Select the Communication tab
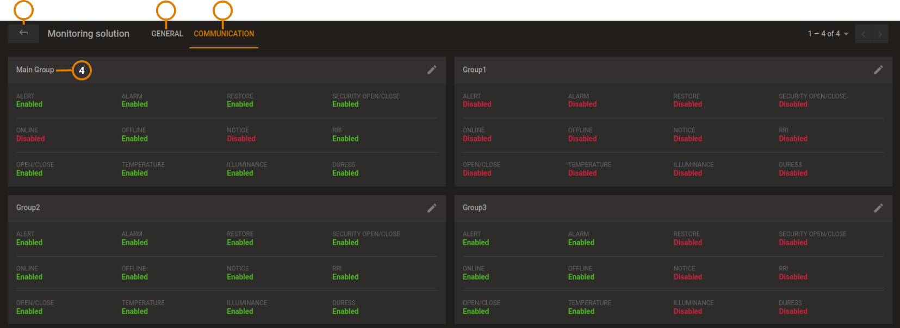Image resolution: width=900 pixels, height=328 pixels. click(x=224, y=34)
